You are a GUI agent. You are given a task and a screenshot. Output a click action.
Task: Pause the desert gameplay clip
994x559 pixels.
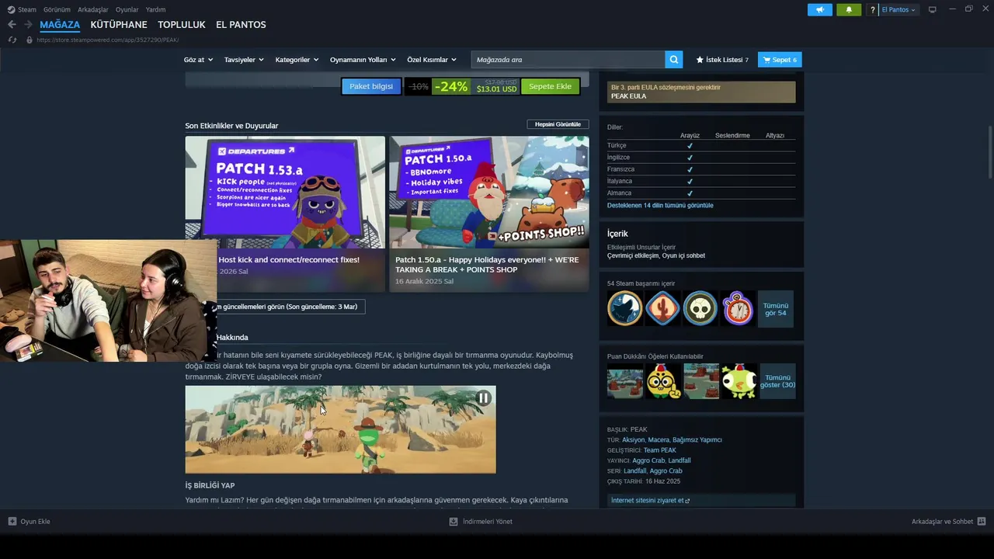tap(483, 398)
